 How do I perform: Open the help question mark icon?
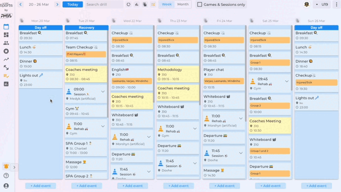6,176
